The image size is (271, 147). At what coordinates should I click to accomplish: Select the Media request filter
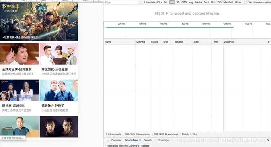198,2
